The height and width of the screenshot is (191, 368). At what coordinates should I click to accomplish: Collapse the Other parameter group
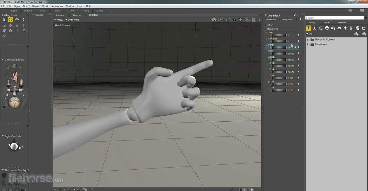[x=265, y=25]
